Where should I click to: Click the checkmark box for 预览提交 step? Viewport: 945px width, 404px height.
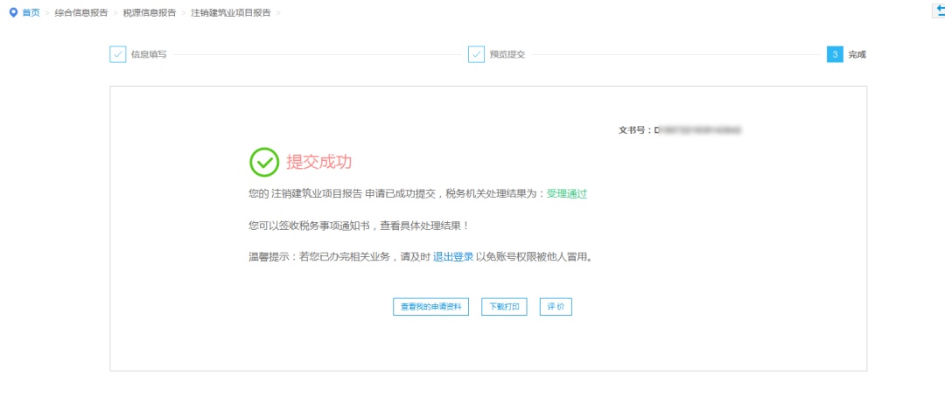point(476,54)
